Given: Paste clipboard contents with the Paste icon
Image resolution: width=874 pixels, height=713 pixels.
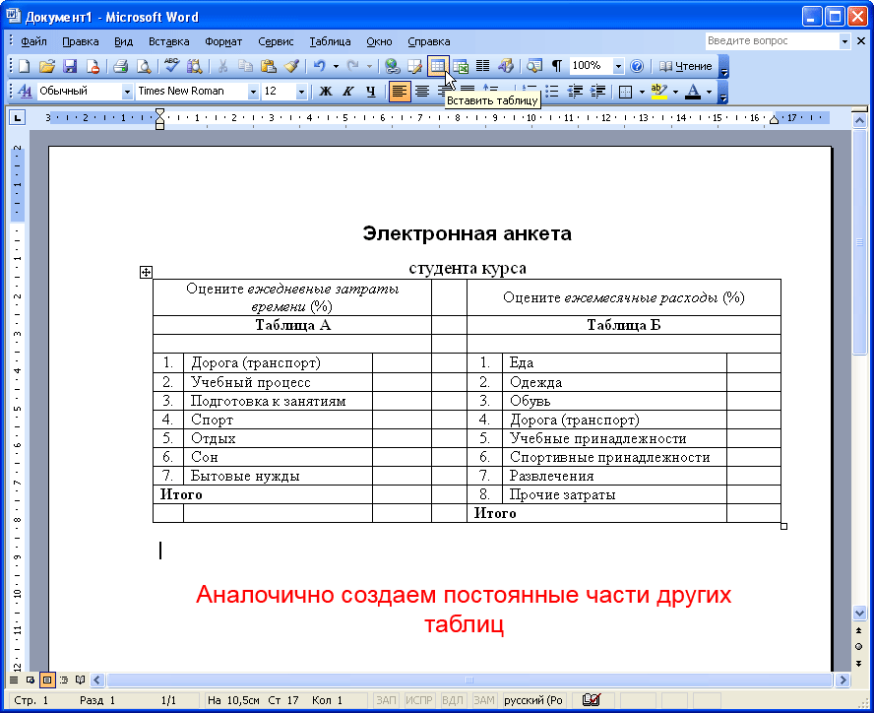Looking at the screenshot, I should [269, 66].
